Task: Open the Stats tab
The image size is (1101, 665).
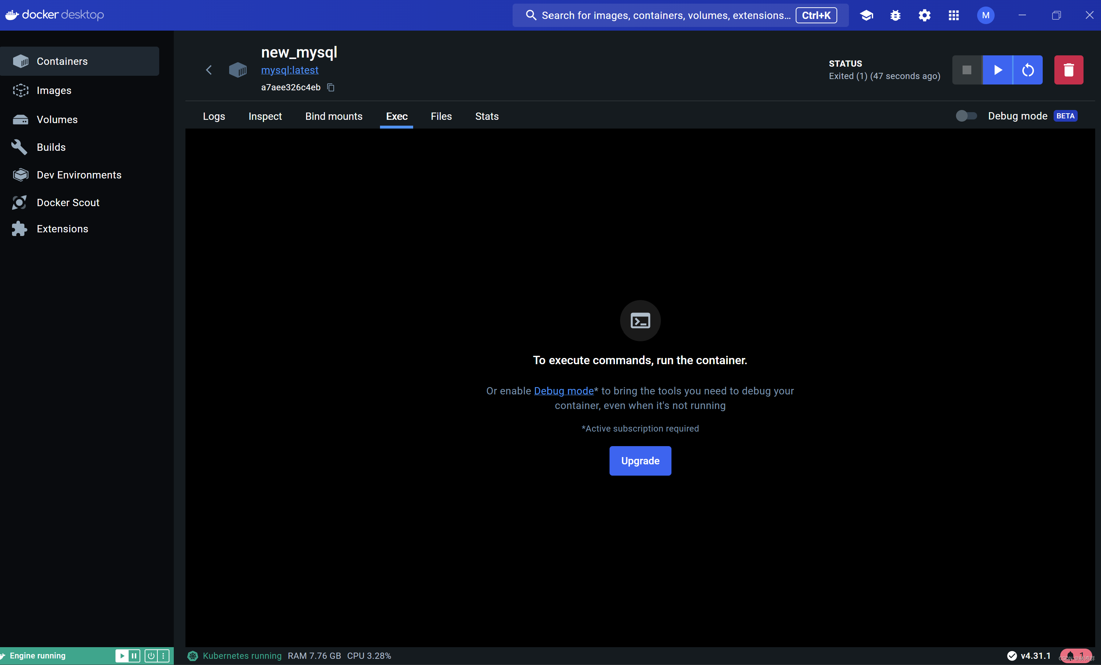Action: [x=487, y=116]
